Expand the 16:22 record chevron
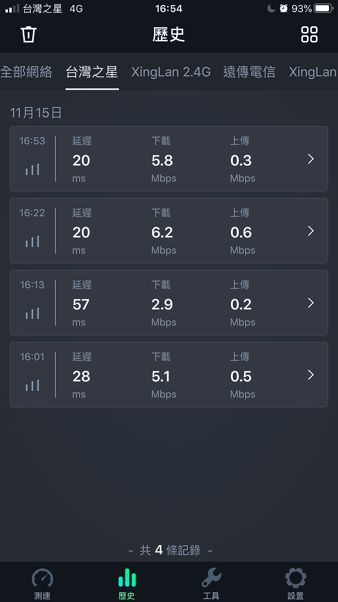The height and width of the screenshot is (602, 338). pyautogui.click(x=310, y=231)
